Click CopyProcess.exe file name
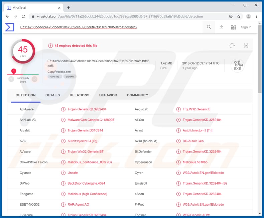The image size is (264, 218). point(59,72)
